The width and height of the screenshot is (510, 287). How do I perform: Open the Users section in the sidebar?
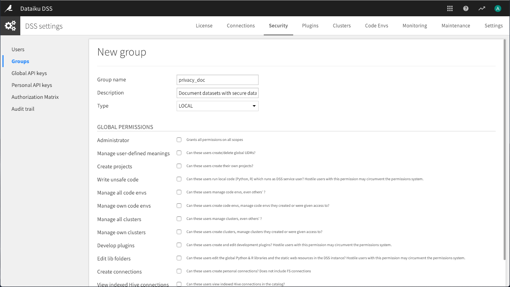[x=18, y=49]
